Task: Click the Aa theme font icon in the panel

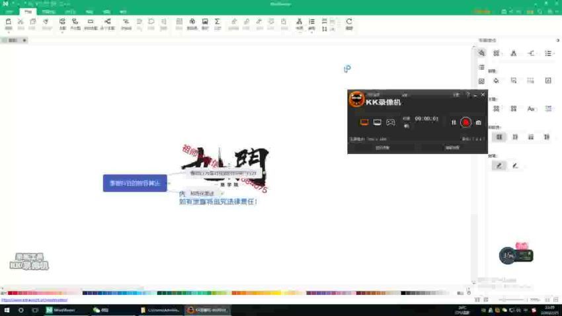Action: (531, 108)
